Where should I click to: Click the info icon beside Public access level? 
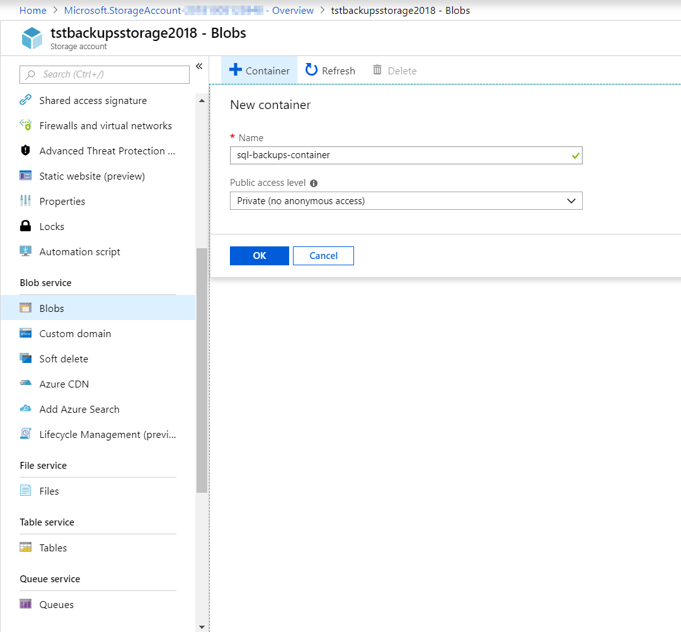pos(314,183)
